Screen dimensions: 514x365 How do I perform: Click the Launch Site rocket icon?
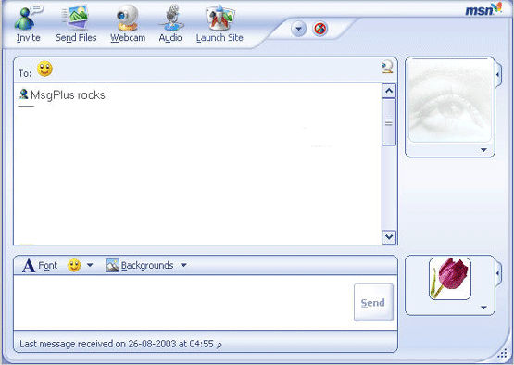click(219, 17)
